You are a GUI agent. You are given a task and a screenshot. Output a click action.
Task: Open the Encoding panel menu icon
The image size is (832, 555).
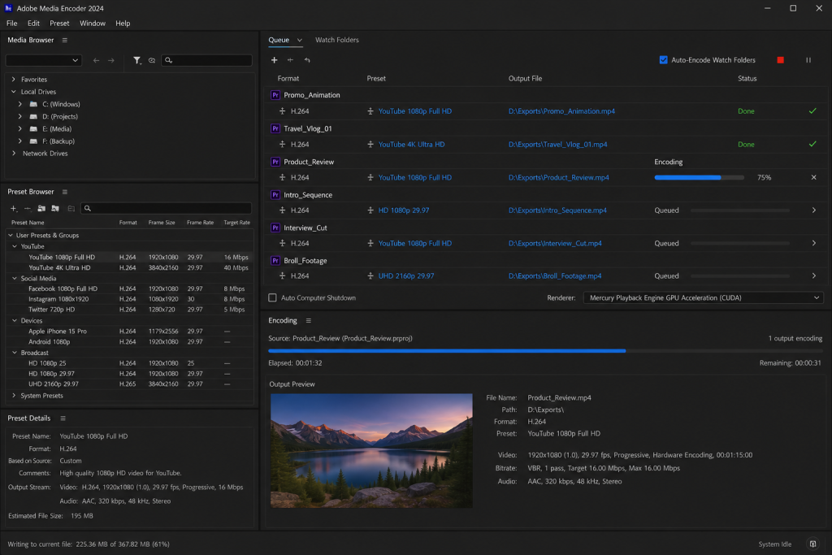point(308,321)
